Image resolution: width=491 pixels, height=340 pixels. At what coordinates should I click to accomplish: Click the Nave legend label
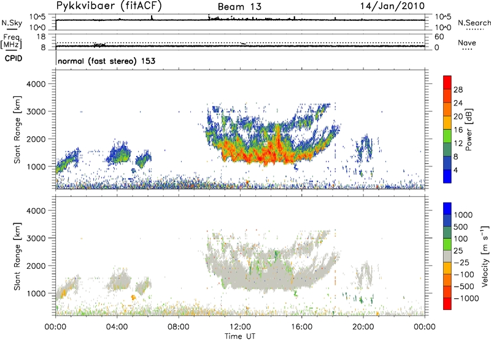pos(467,42)
